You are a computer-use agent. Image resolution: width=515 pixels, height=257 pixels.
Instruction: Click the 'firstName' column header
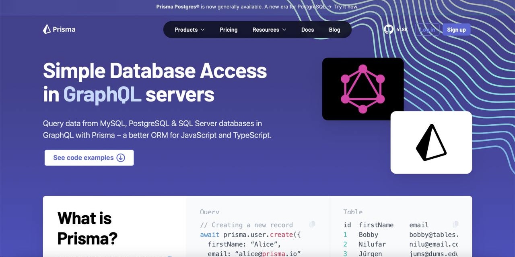click(376, 225)
